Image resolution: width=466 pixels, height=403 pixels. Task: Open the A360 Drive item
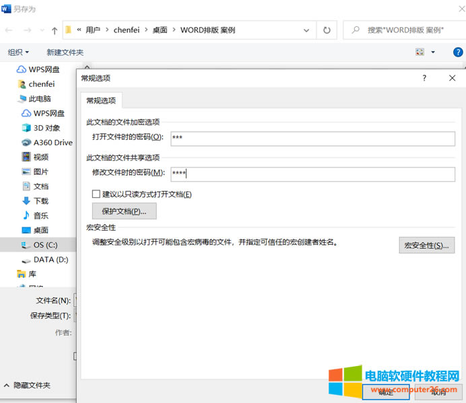click(x=53, y=143)
